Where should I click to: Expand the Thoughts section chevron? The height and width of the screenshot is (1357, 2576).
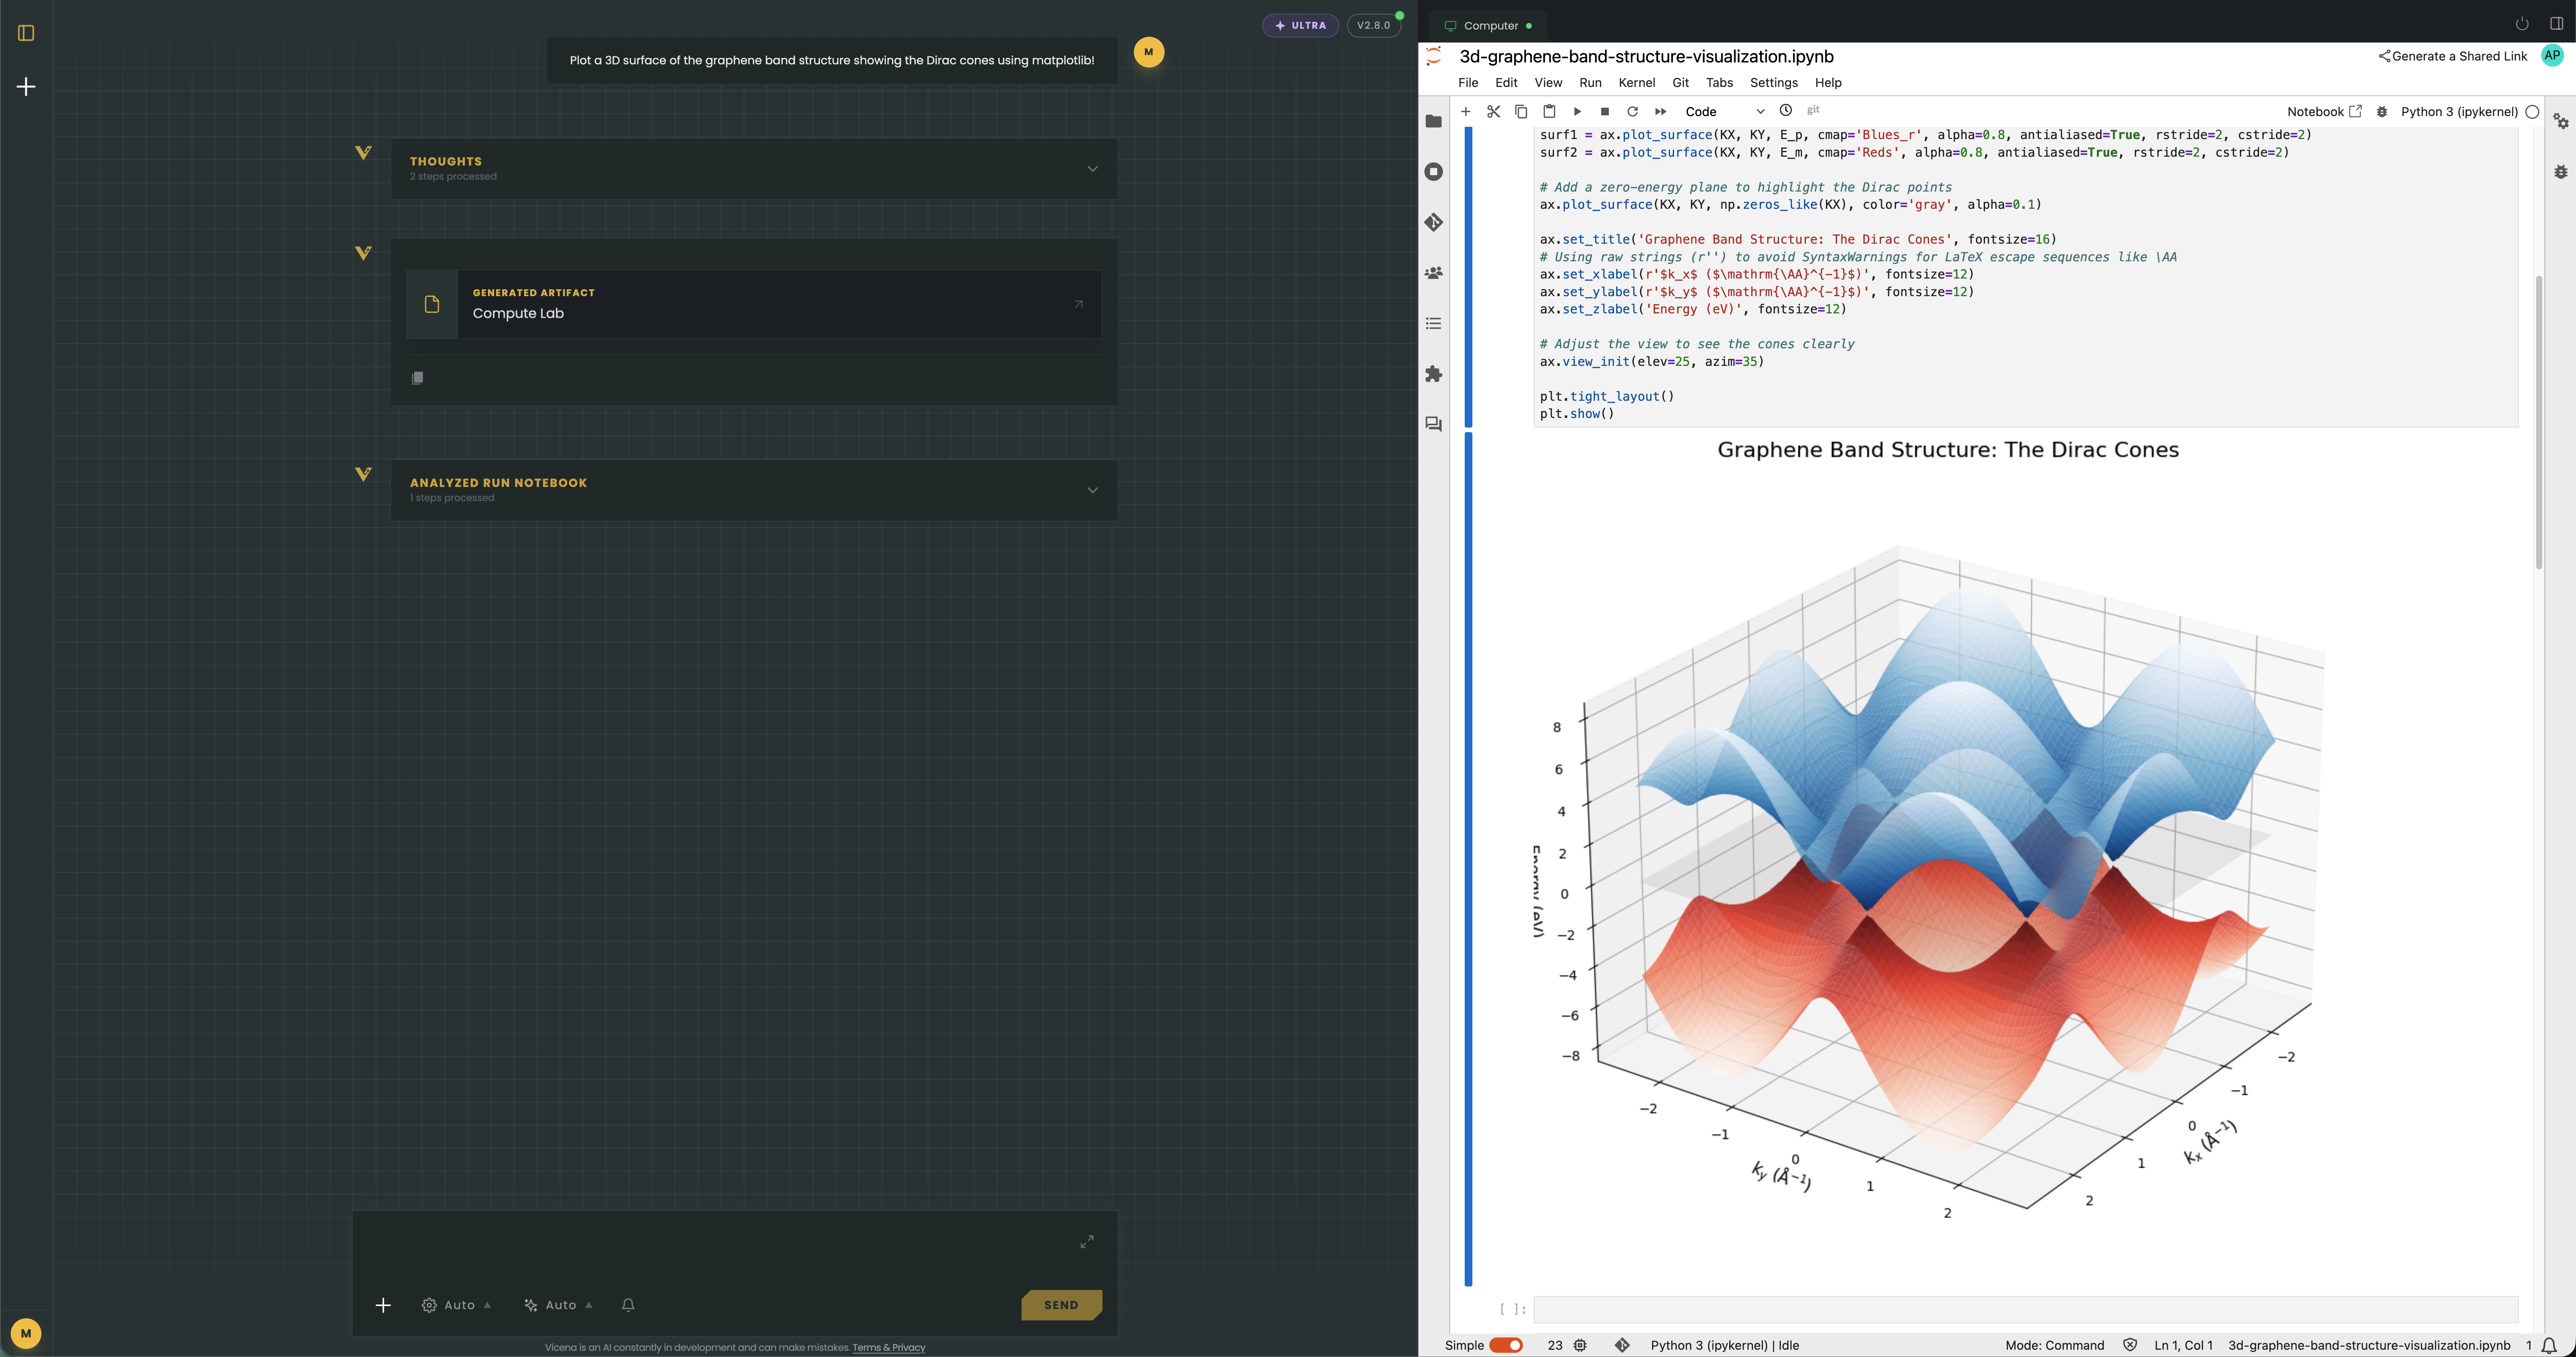(x=1092, y=169)
